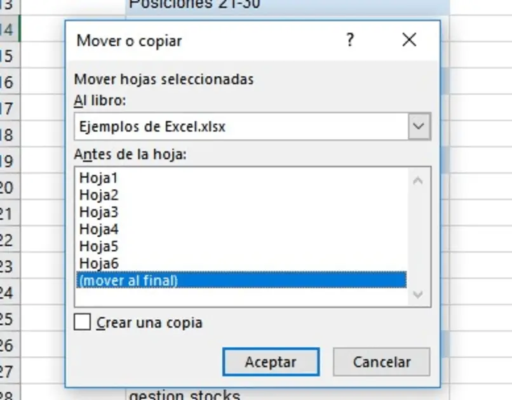The width and height of the screenshot is (512, 400).
Task: Pick Hoja4 in Antes de la hoja
Action: (98, 229)
